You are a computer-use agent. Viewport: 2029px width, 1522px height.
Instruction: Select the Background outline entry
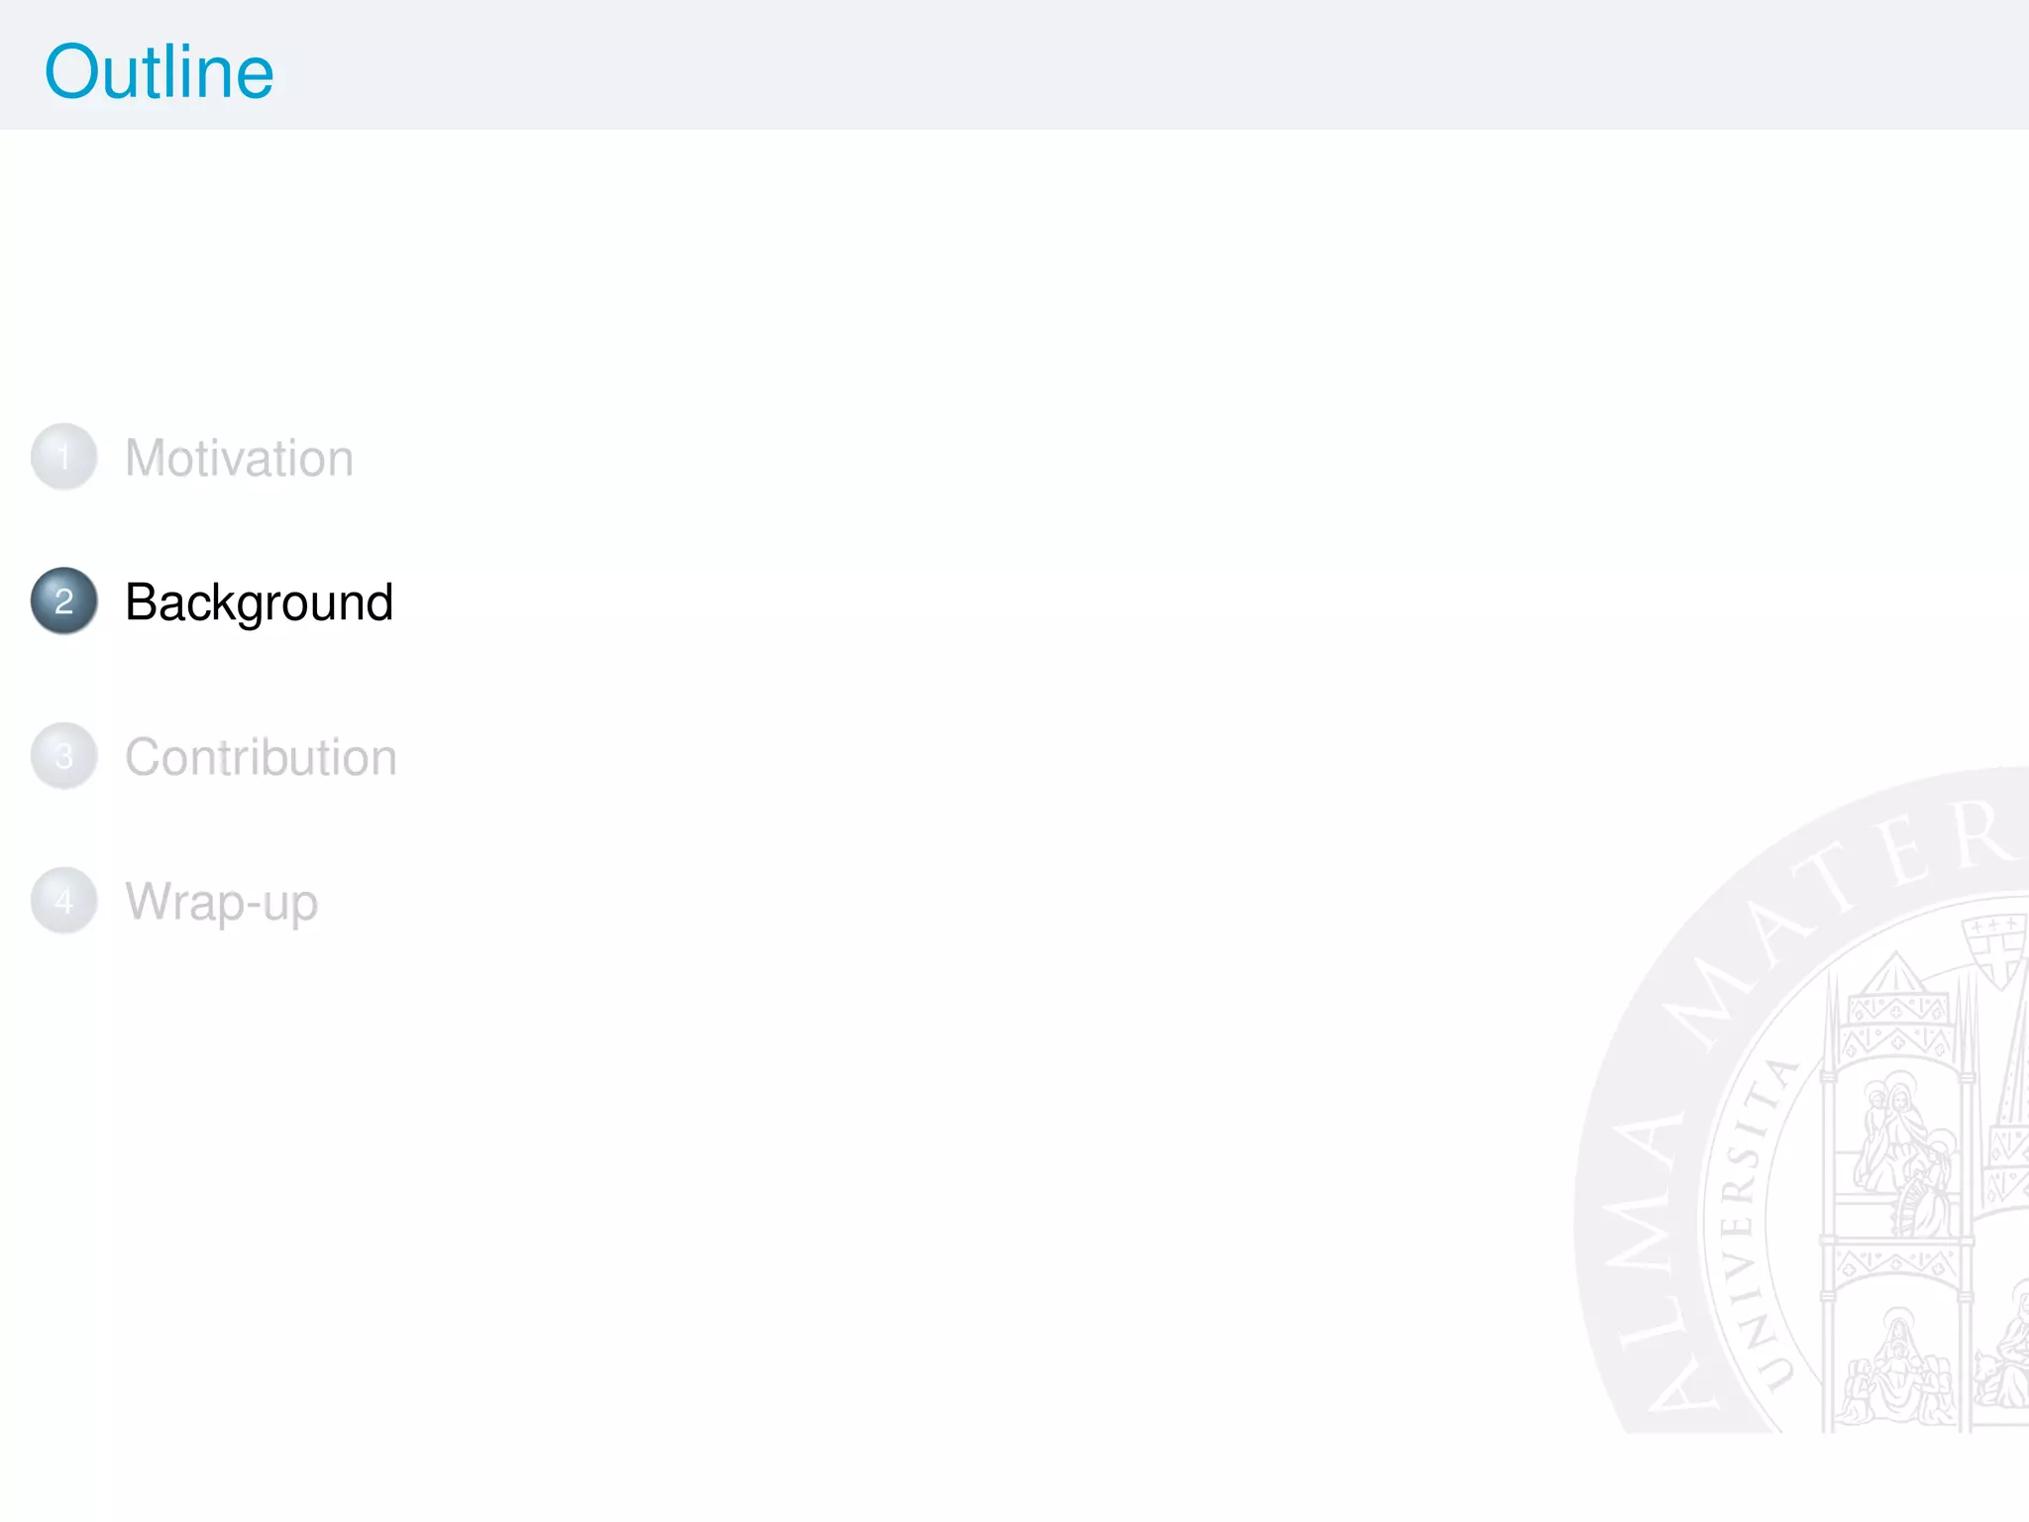[259, 602]
